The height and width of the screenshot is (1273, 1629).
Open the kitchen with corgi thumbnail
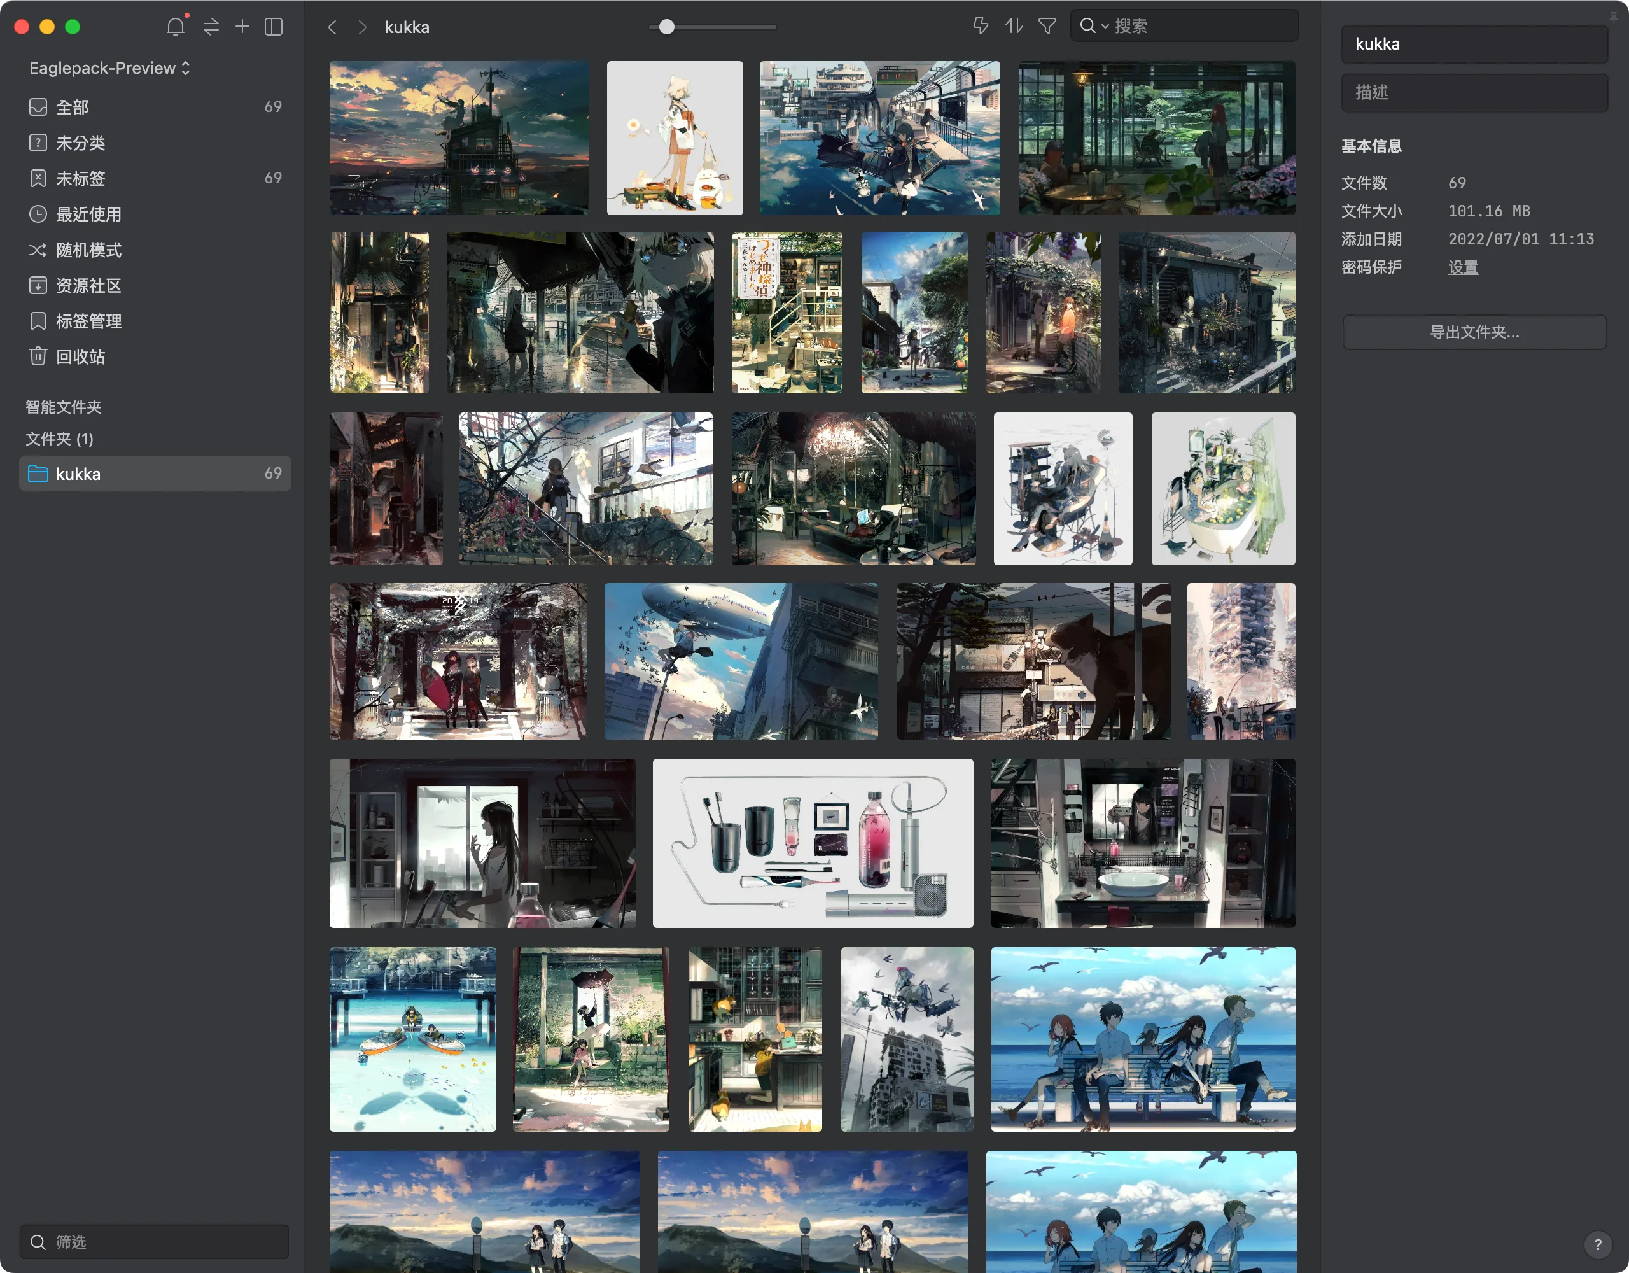click(755, 1039)
